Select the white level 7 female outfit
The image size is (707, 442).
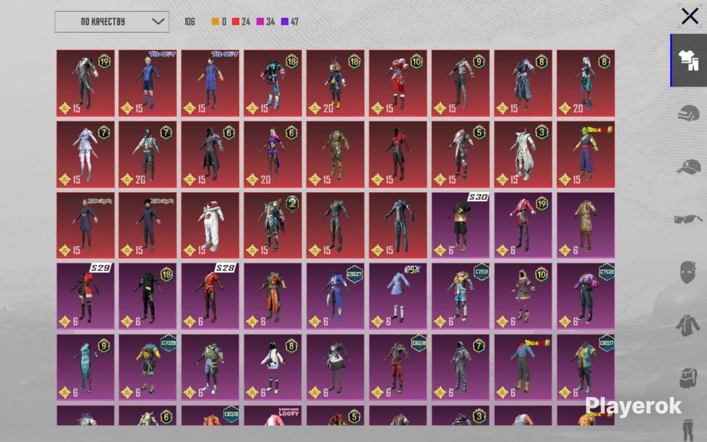coord(85,154)
